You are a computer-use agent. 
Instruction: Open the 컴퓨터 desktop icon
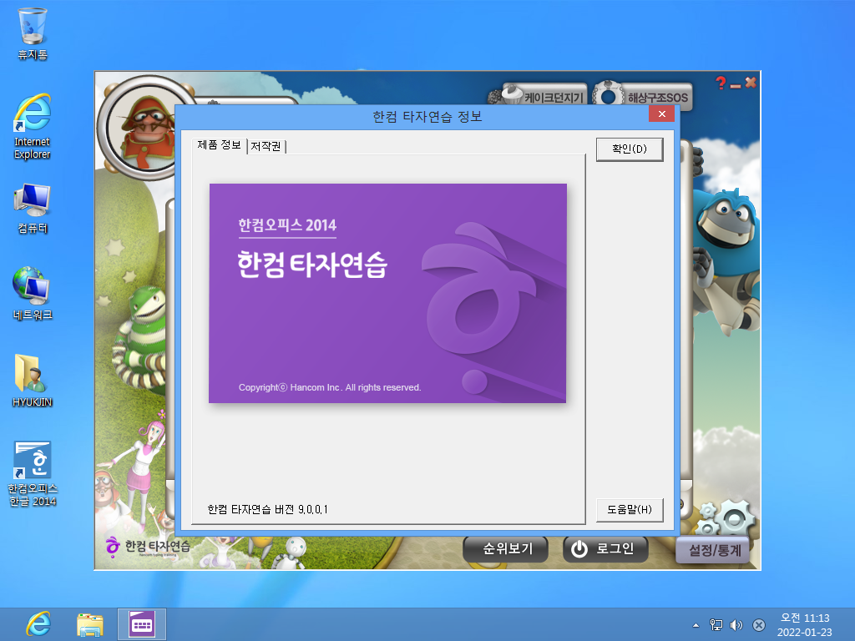[33, 209]
